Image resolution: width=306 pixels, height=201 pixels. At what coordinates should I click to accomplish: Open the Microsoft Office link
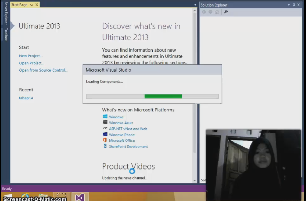click(x=122, y=141)
